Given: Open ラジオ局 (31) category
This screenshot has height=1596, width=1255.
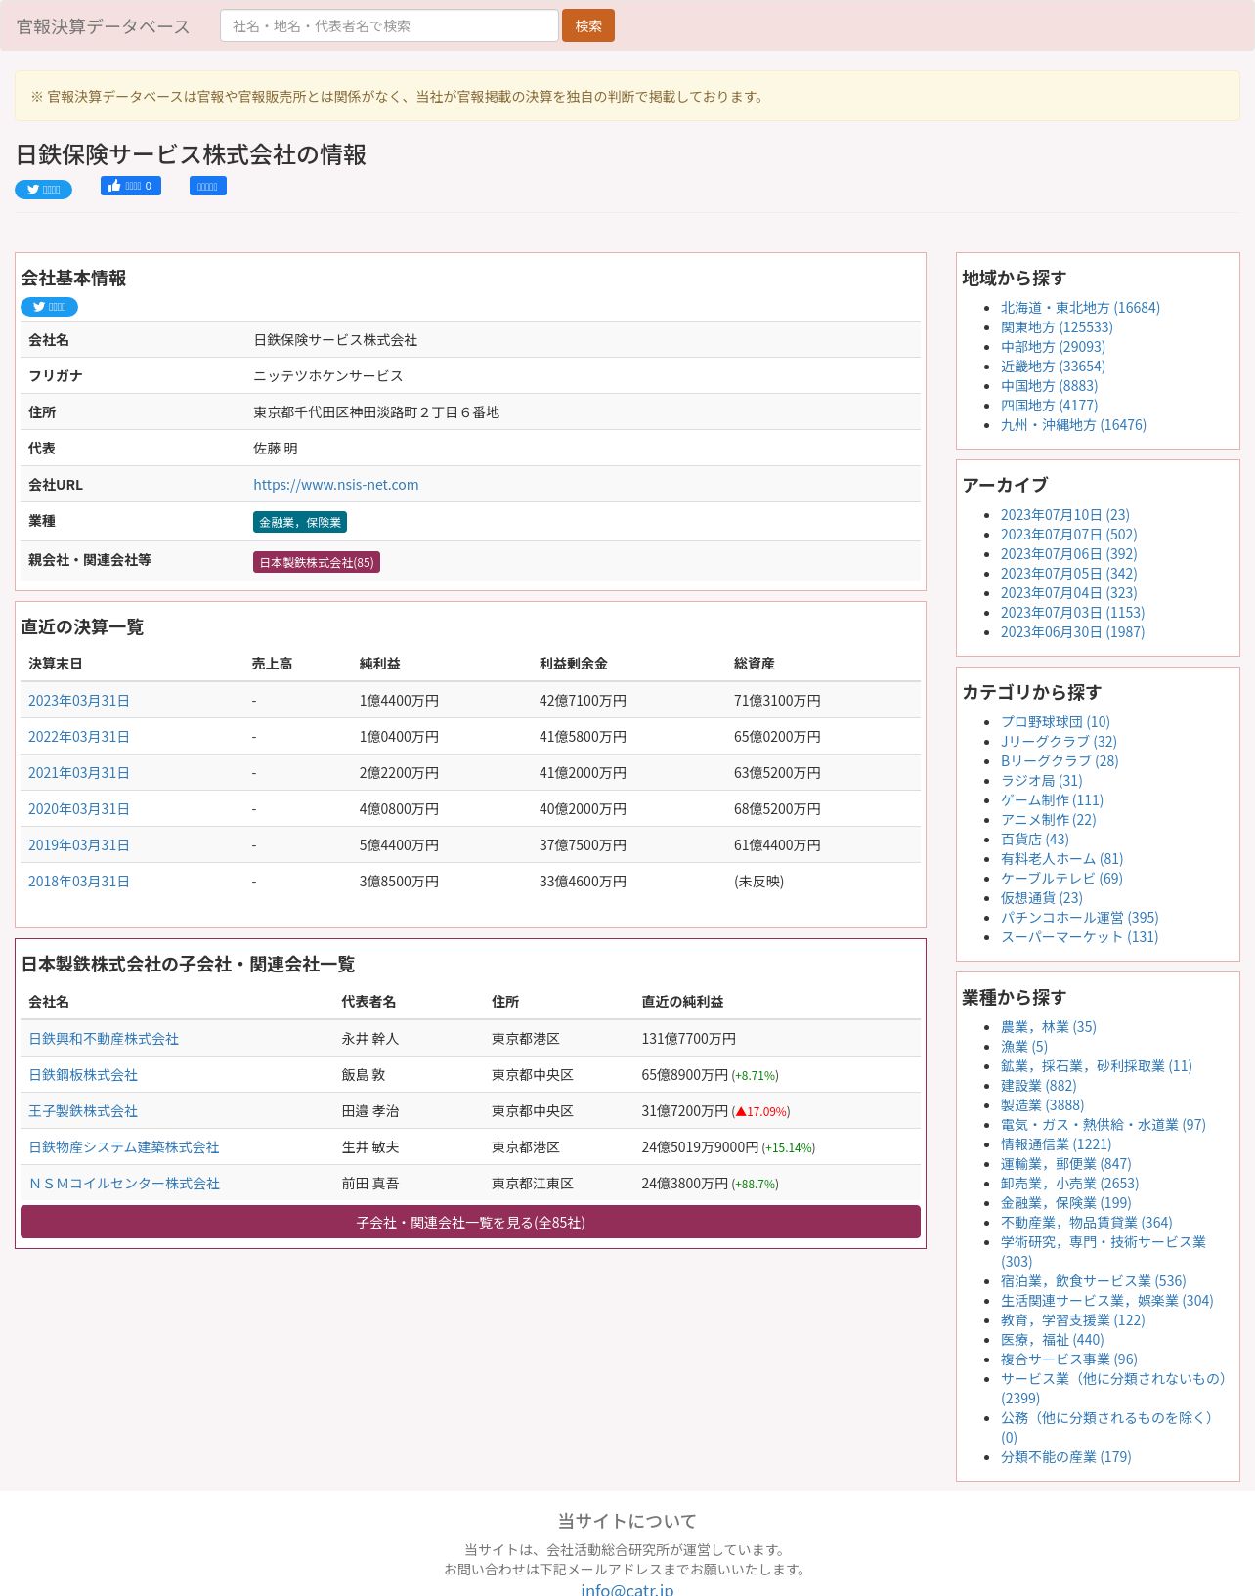Looking at the screenshot, I should tap(1042, 781).
